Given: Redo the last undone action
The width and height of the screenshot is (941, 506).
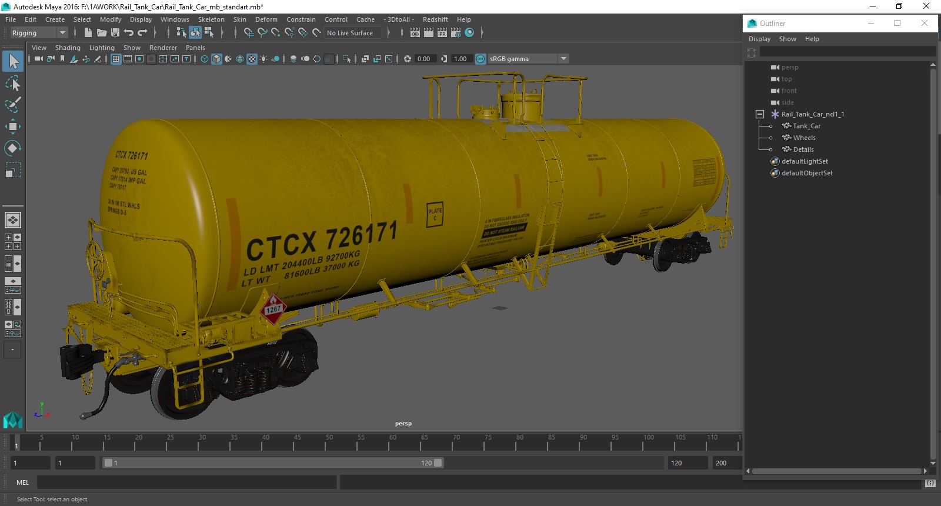Looking at the screenshot, I should 142,33.
